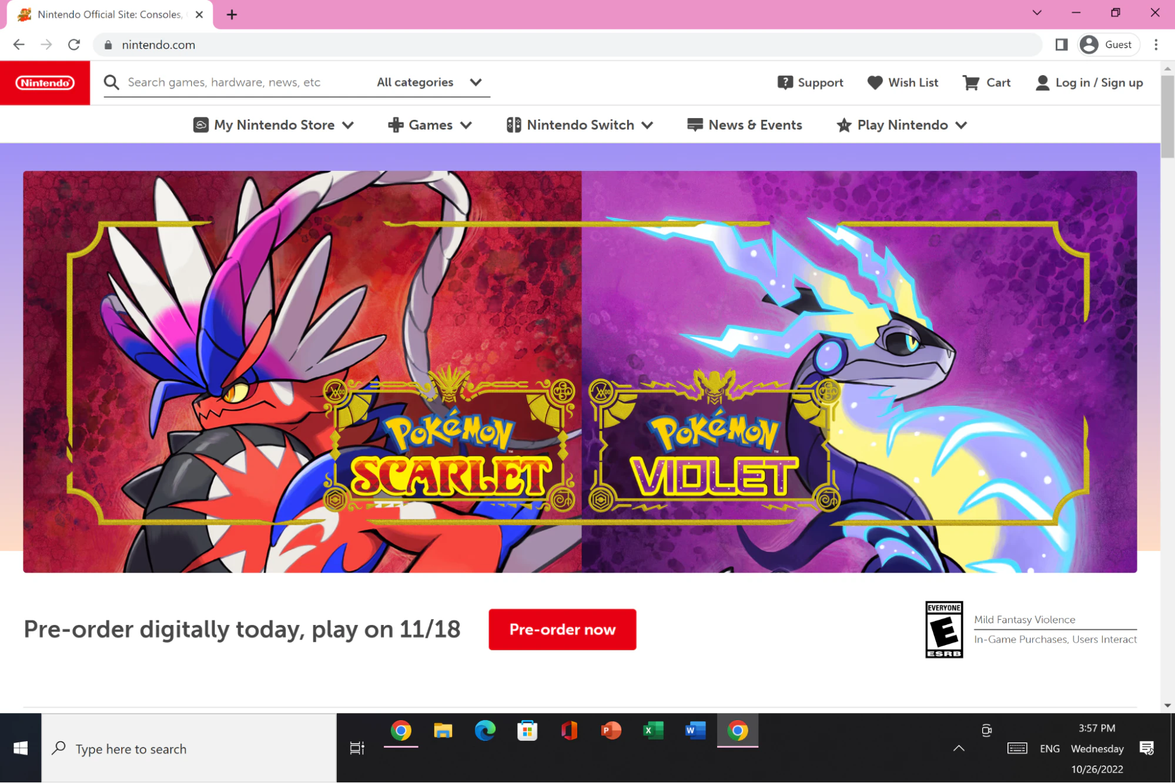The height and width of the screenshot is (783, 1175).
Task: Open the Chrome three-dot menu
Action: point(1156,45)
